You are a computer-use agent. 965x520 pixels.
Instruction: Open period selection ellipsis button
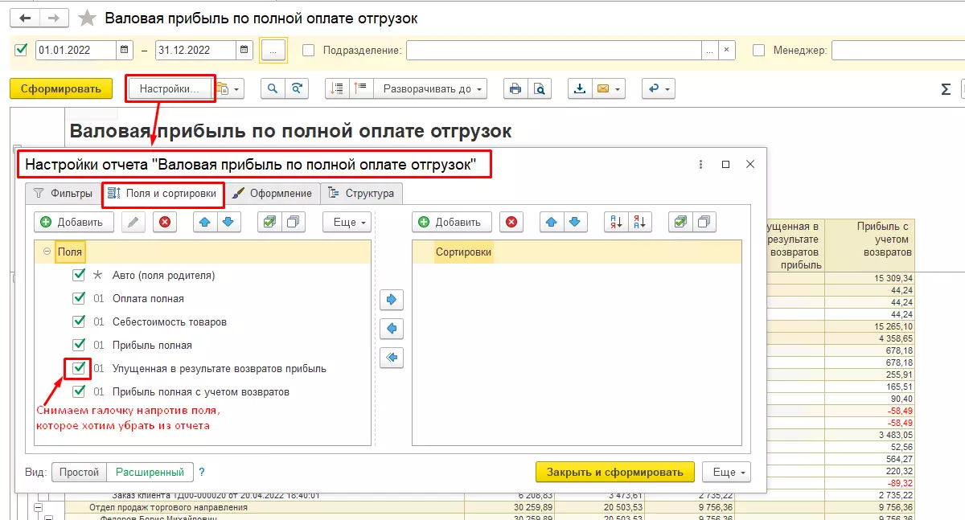273,50
